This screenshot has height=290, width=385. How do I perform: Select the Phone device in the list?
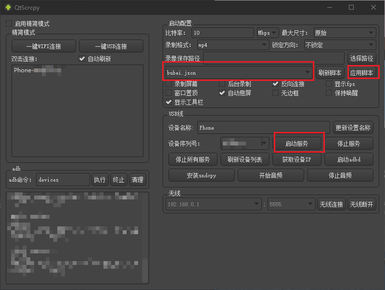click(x=38, y=70)
